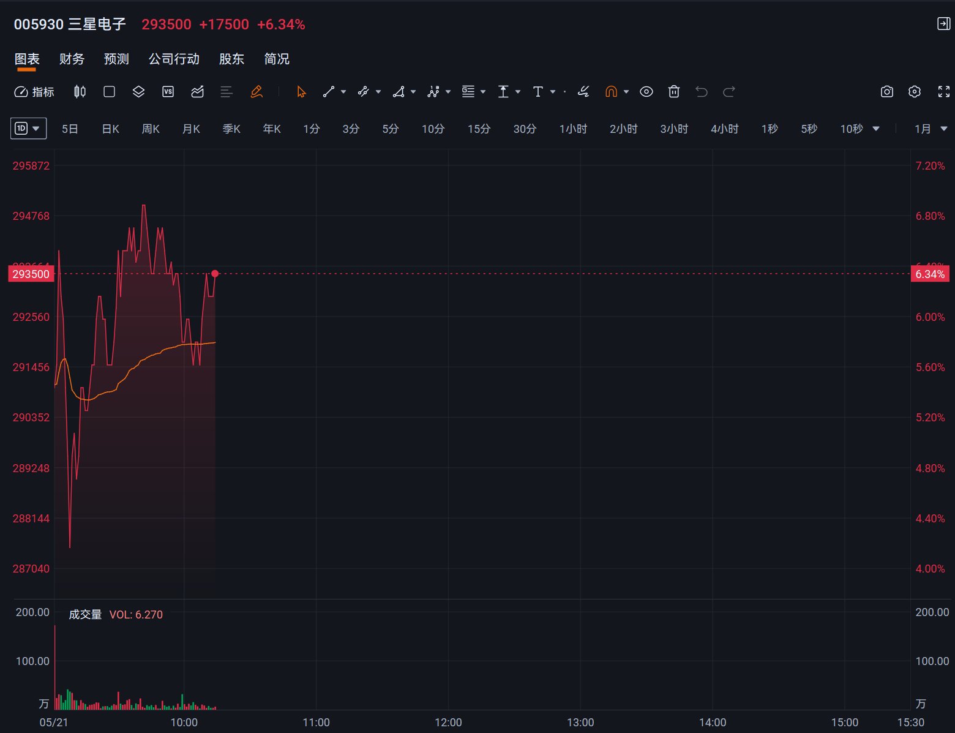Select the cursor pointer tool

(301, 92)
